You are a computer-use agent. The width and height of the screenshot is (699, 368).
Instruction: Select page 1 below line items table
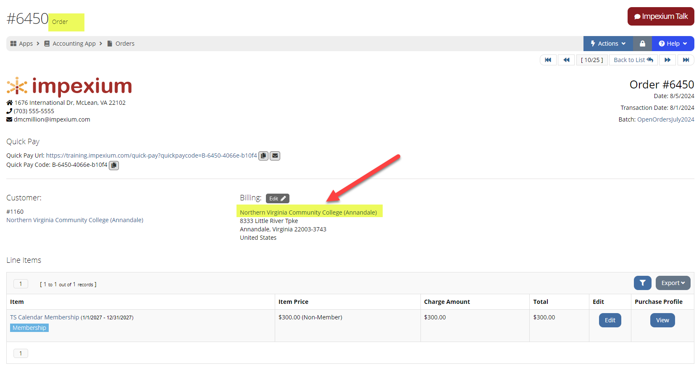[21, 353]
